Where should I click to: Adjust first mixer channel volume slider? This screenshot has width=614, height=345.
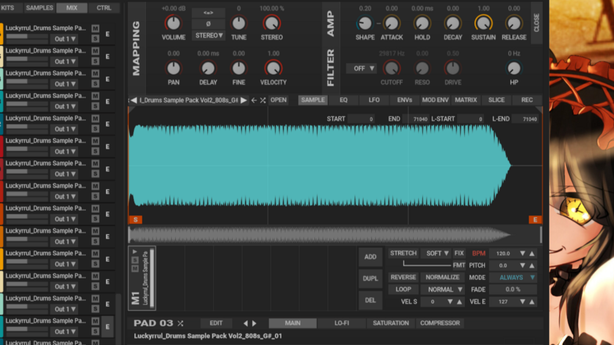[x=27, y=37]
